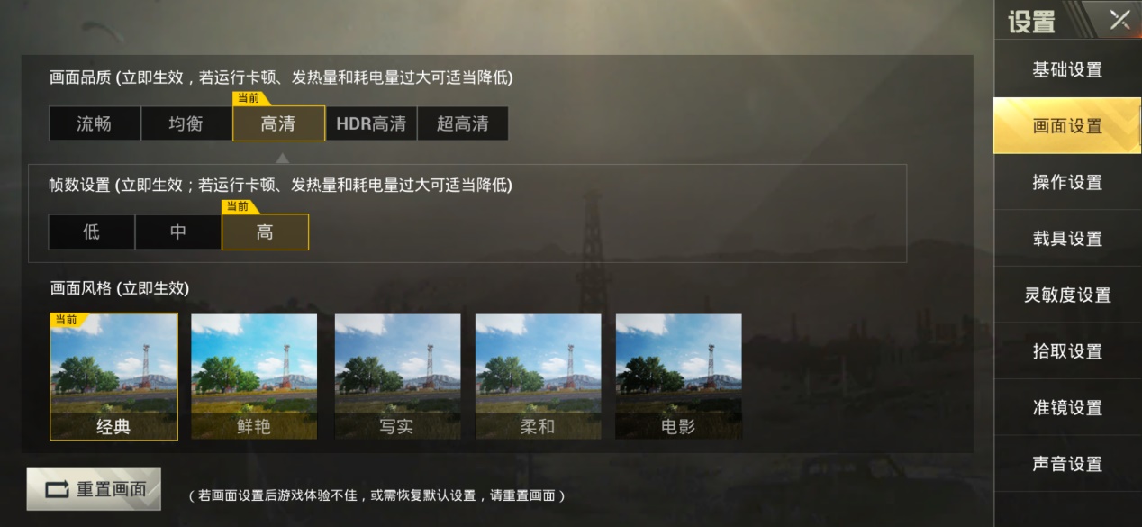Pick the 经典 style thumbnail
Viewport: 1142px width, 527px height.
tap(113, 377)
